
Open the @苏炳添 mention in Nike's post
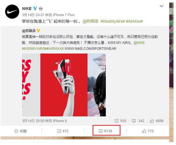tap(90, 21)
